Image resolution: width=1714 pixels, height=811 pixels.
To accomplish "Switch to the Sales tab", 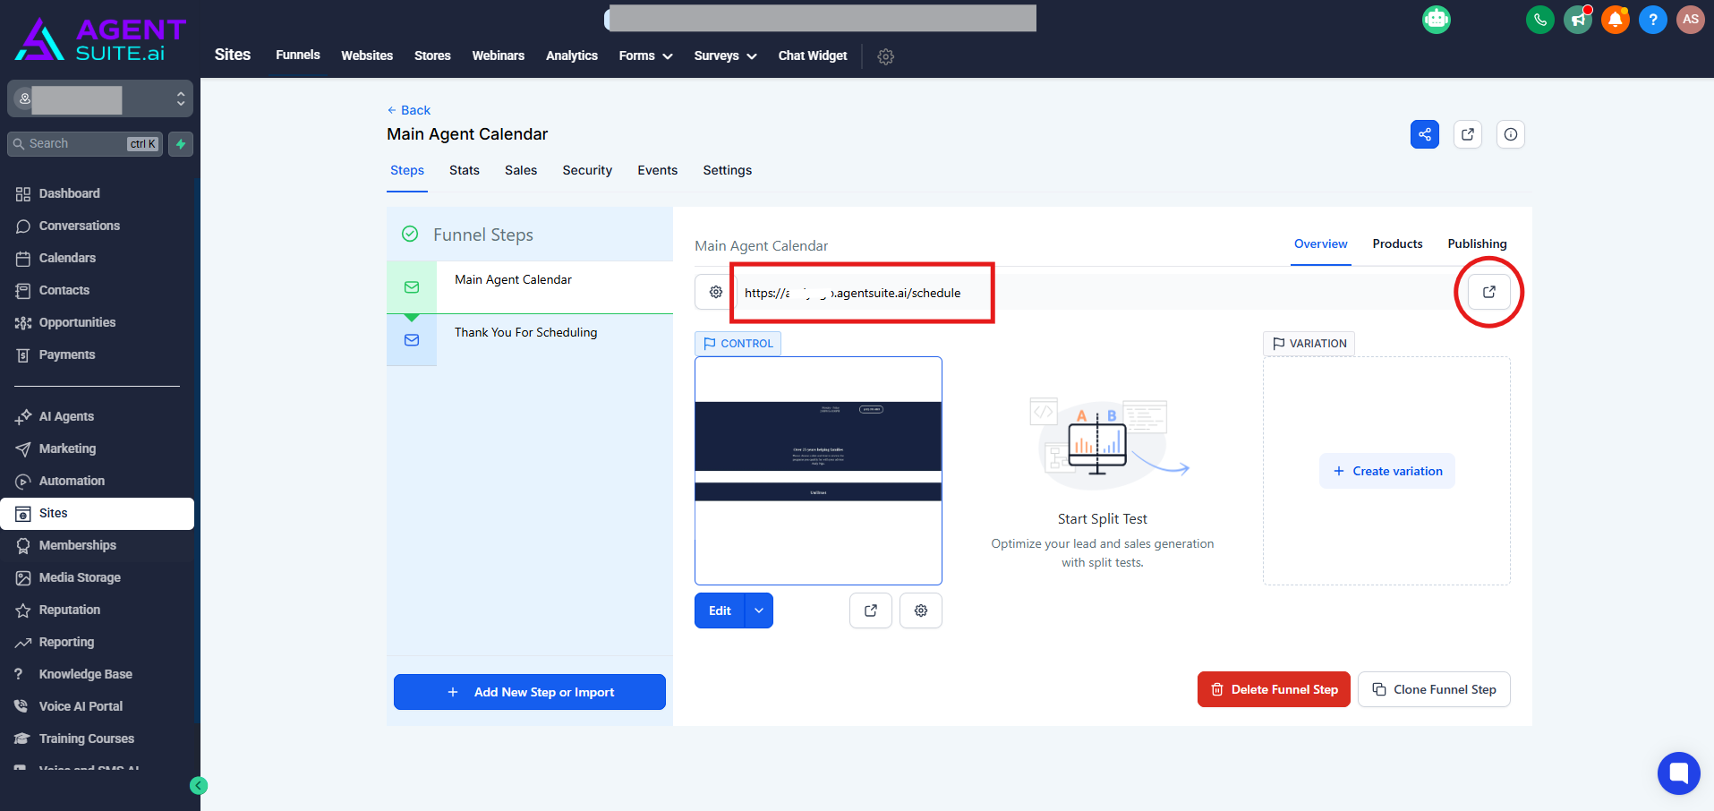I will pyautogui.click(x=521, y=170).
